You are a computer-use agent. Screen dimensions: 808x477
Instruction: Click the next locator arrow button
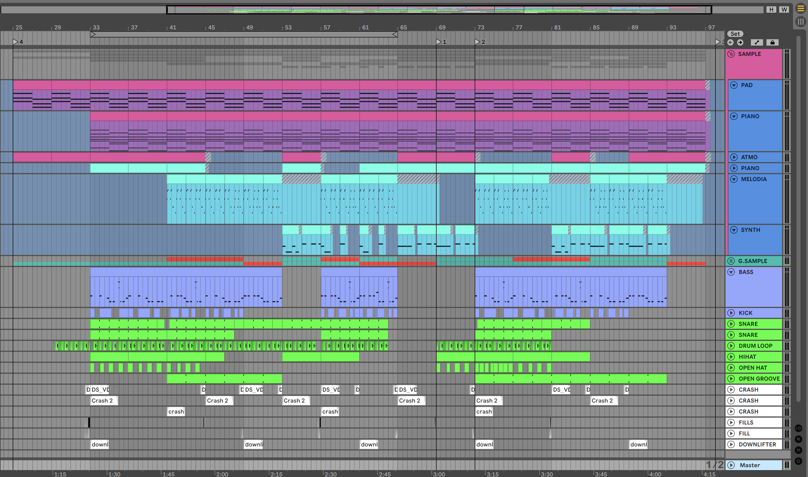pos(740,42)
